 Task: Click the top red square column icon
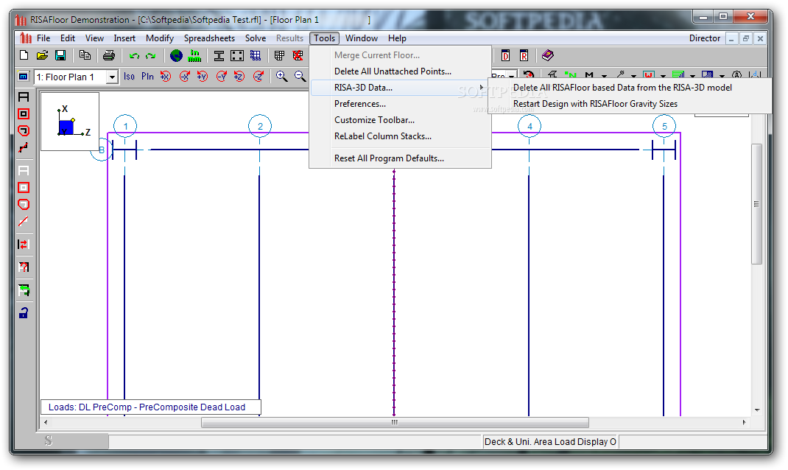pos(24,114)
